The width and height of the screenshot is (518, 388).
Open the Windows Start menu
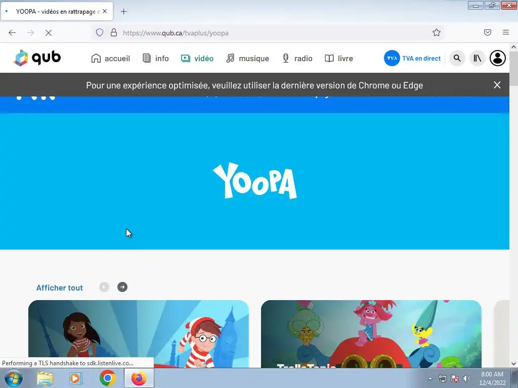14,378
